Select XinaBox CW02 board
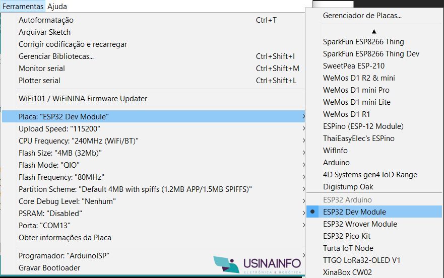Image resolution: width=444 pixels, height=278 pixels. pos(374,272)
